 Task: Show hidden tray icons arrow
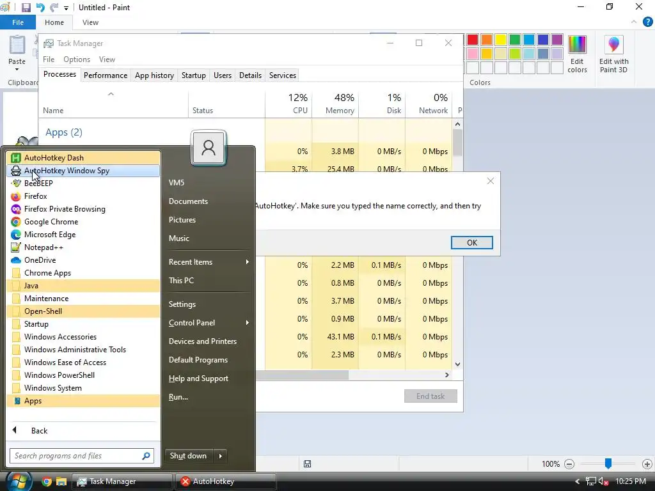pos(578,481)
